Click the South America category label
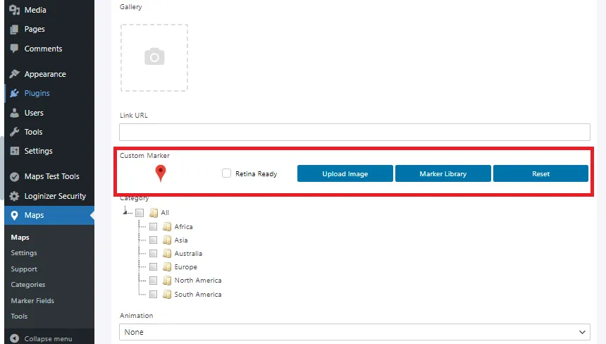Viewport: 606px width, 344px height. tap(198, 294)
